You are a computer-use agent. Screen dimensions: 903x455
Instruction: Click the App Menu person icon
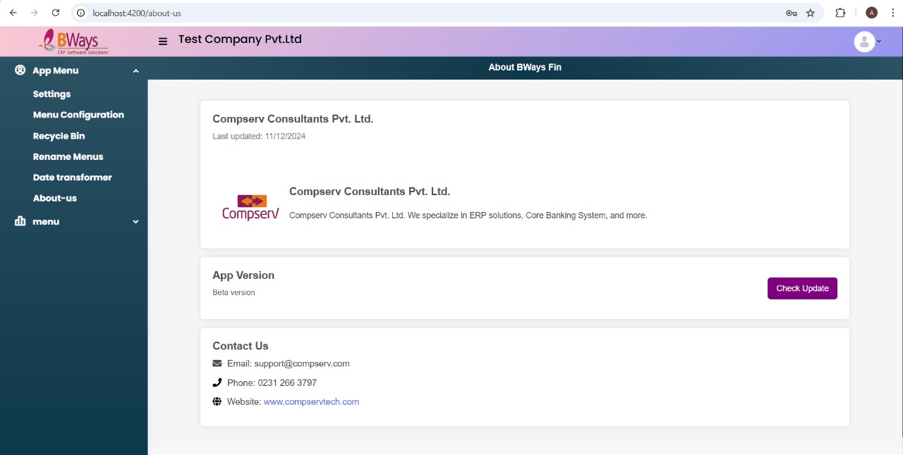[x=20, y=70]
